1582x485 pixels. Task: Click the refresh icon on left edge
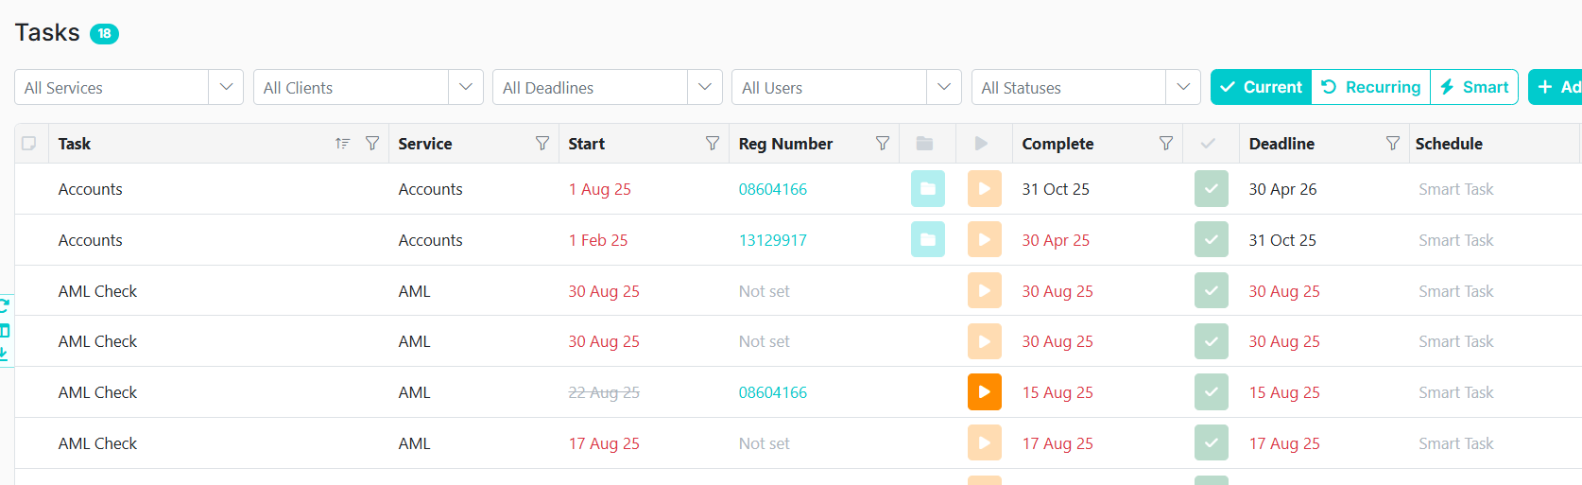tap(5, 305)
